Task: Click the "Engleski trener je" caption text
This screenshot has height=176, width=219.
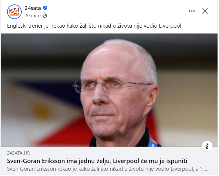Action: 28,26
